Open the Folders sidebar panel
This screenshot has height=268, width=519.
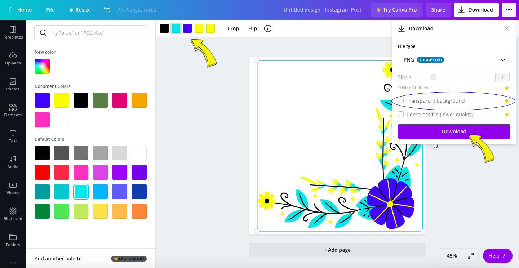coord(13,240)
